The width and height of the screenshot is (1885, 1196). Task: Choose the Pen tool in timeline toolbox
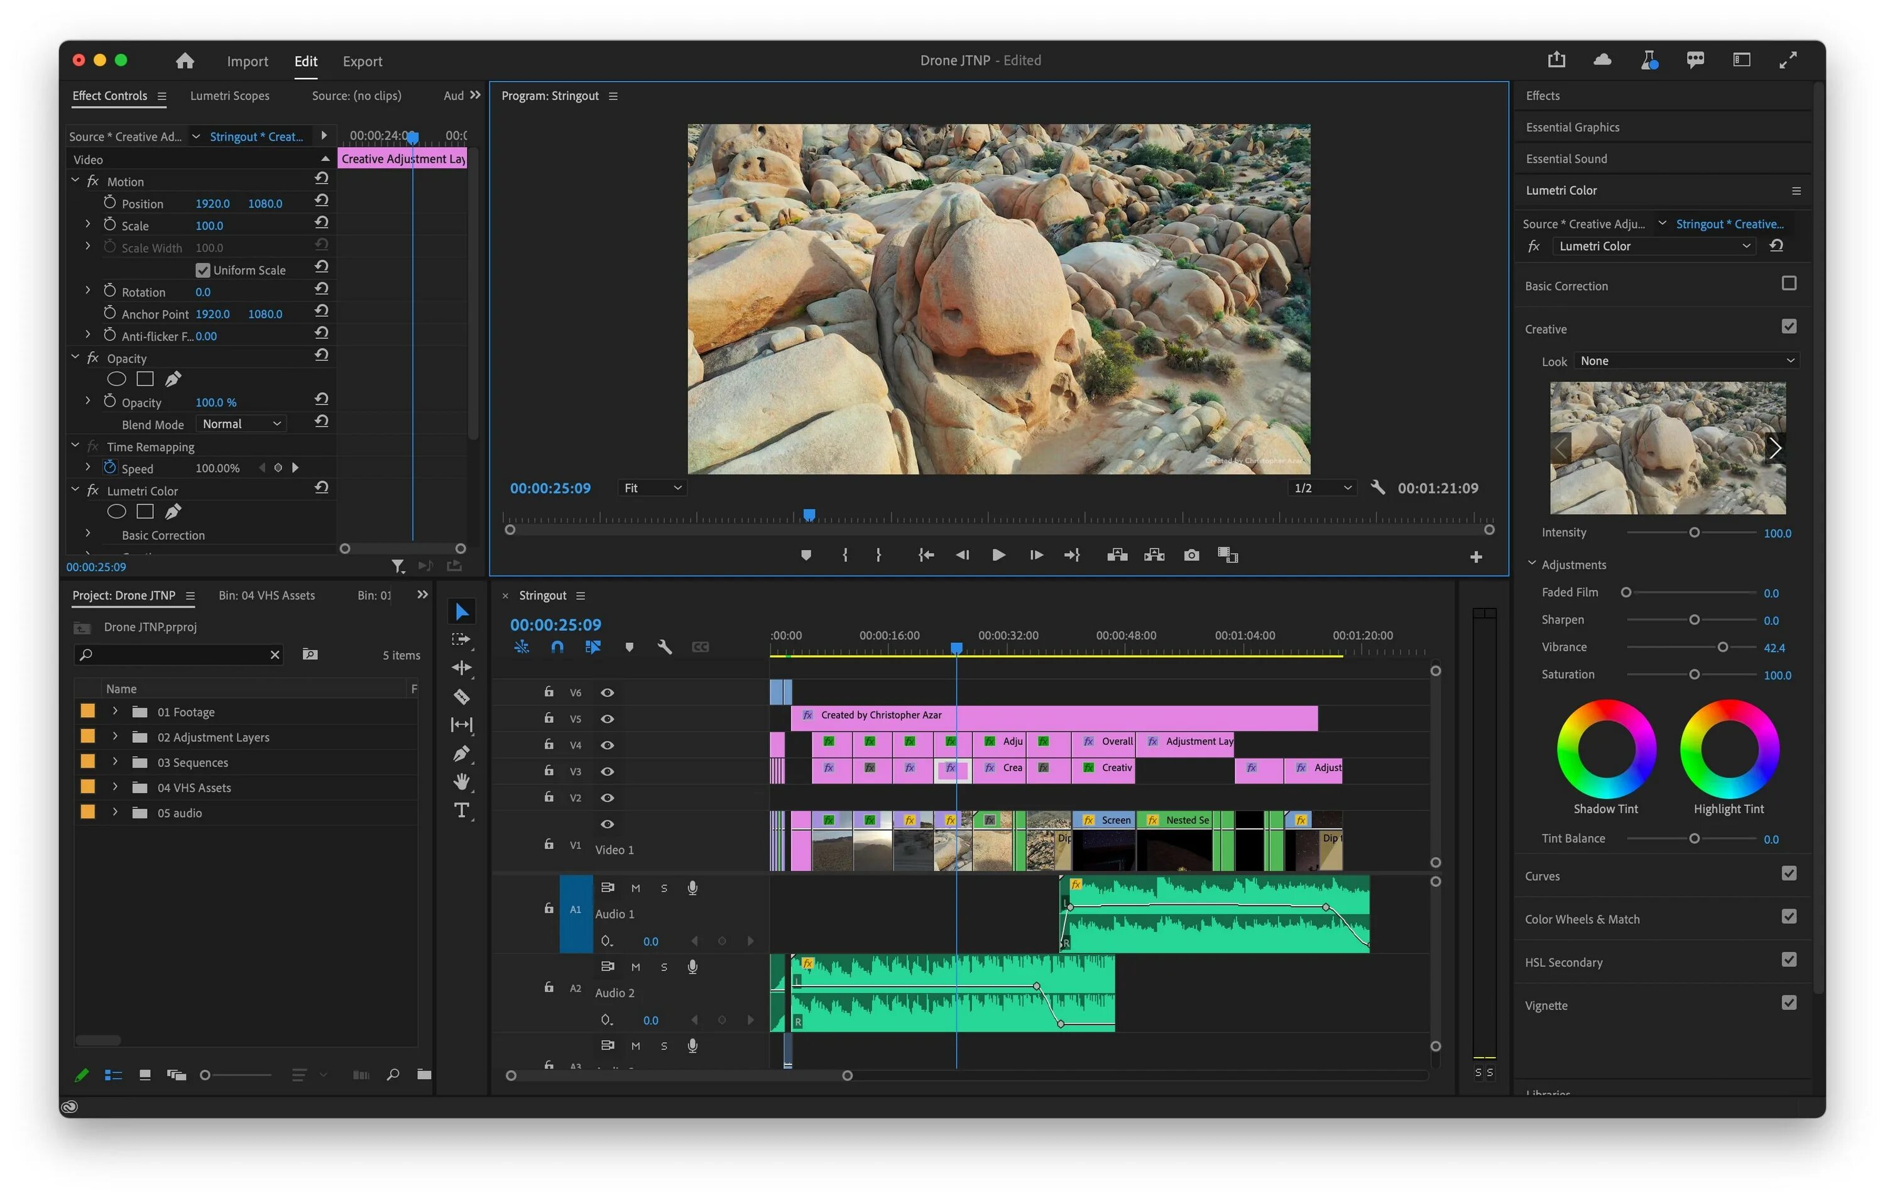(461, 753)
